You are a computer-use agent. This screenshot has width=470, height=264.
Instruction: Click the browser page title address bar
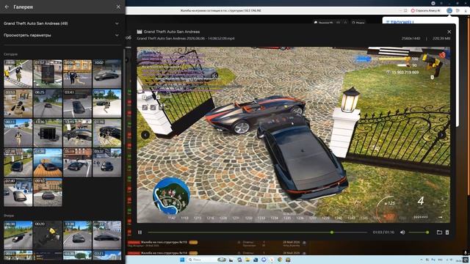click(x=220, y=10)
